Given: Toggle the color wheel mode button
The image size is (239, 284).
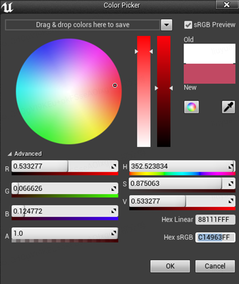Looking at the screenshot, I should click(x=191, y=107).
